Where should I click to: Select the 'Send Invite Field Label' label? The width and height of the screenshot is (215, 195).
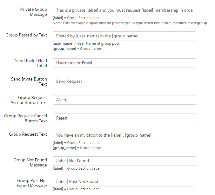point(31,63)
